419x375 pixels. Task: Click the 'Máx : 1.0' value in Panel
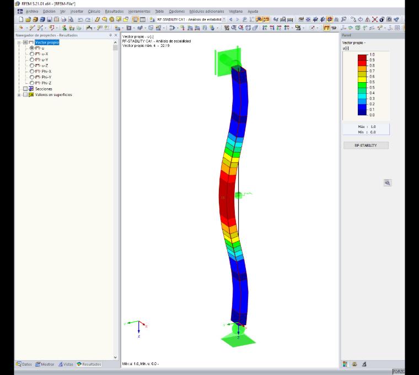coord(367,127)
